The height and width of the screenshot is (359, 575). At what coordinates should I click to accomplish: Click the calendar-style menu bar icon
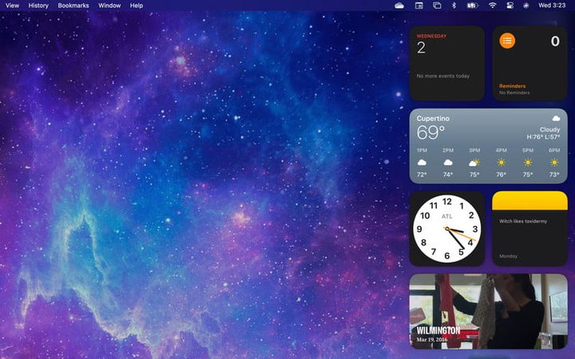(418, 6)
